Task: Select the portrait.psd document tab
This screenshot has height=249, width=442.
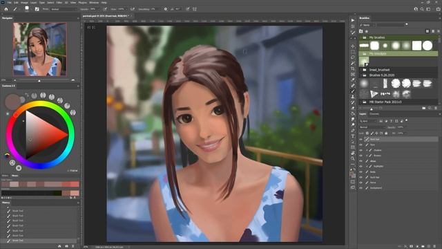Action: coord(106,16)
